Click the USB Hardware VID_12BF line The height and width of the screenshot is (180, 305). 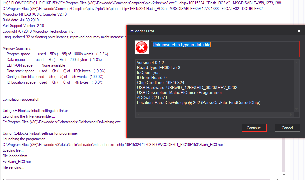coord(187,88)
